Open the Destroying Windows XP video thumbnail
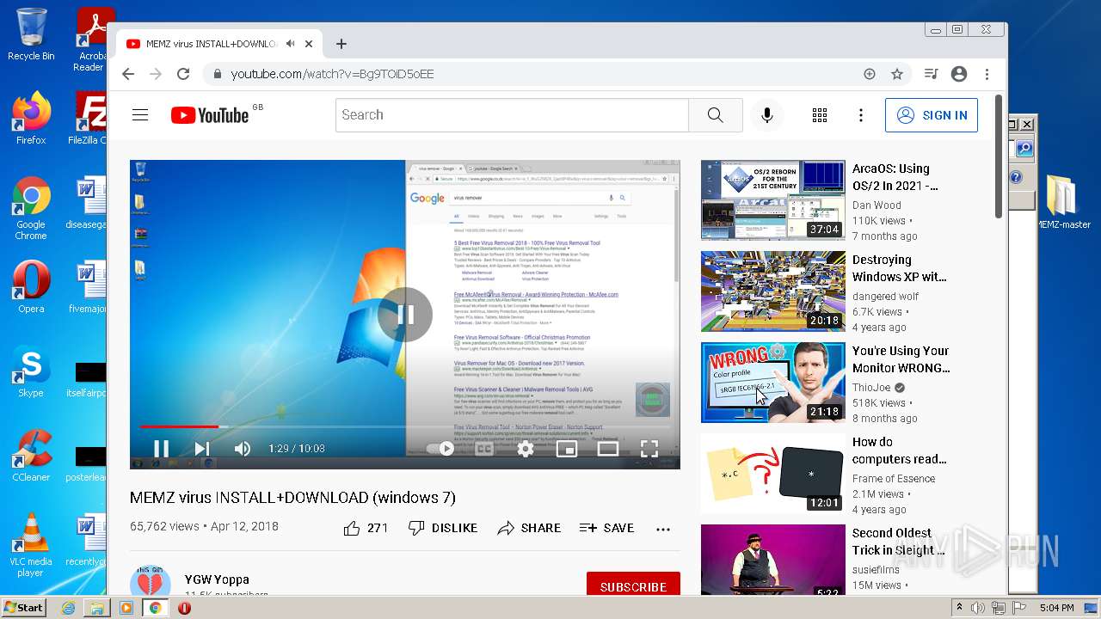The width and height of the screenshot is (1101, 619). click(773, 291)
